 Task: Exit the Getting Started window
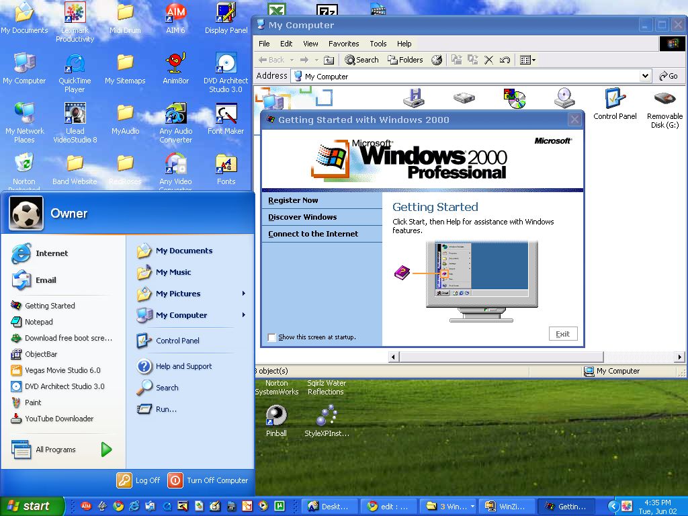[x=562, y=333]
